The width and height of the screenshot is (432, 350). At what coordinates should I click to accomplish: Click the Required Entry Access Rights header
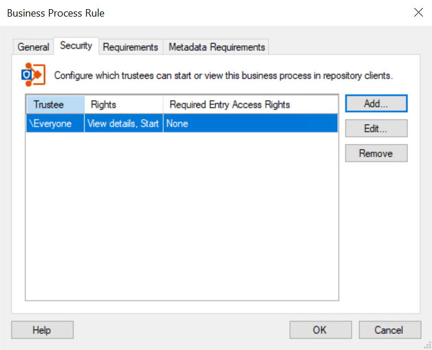coord(250,105)
